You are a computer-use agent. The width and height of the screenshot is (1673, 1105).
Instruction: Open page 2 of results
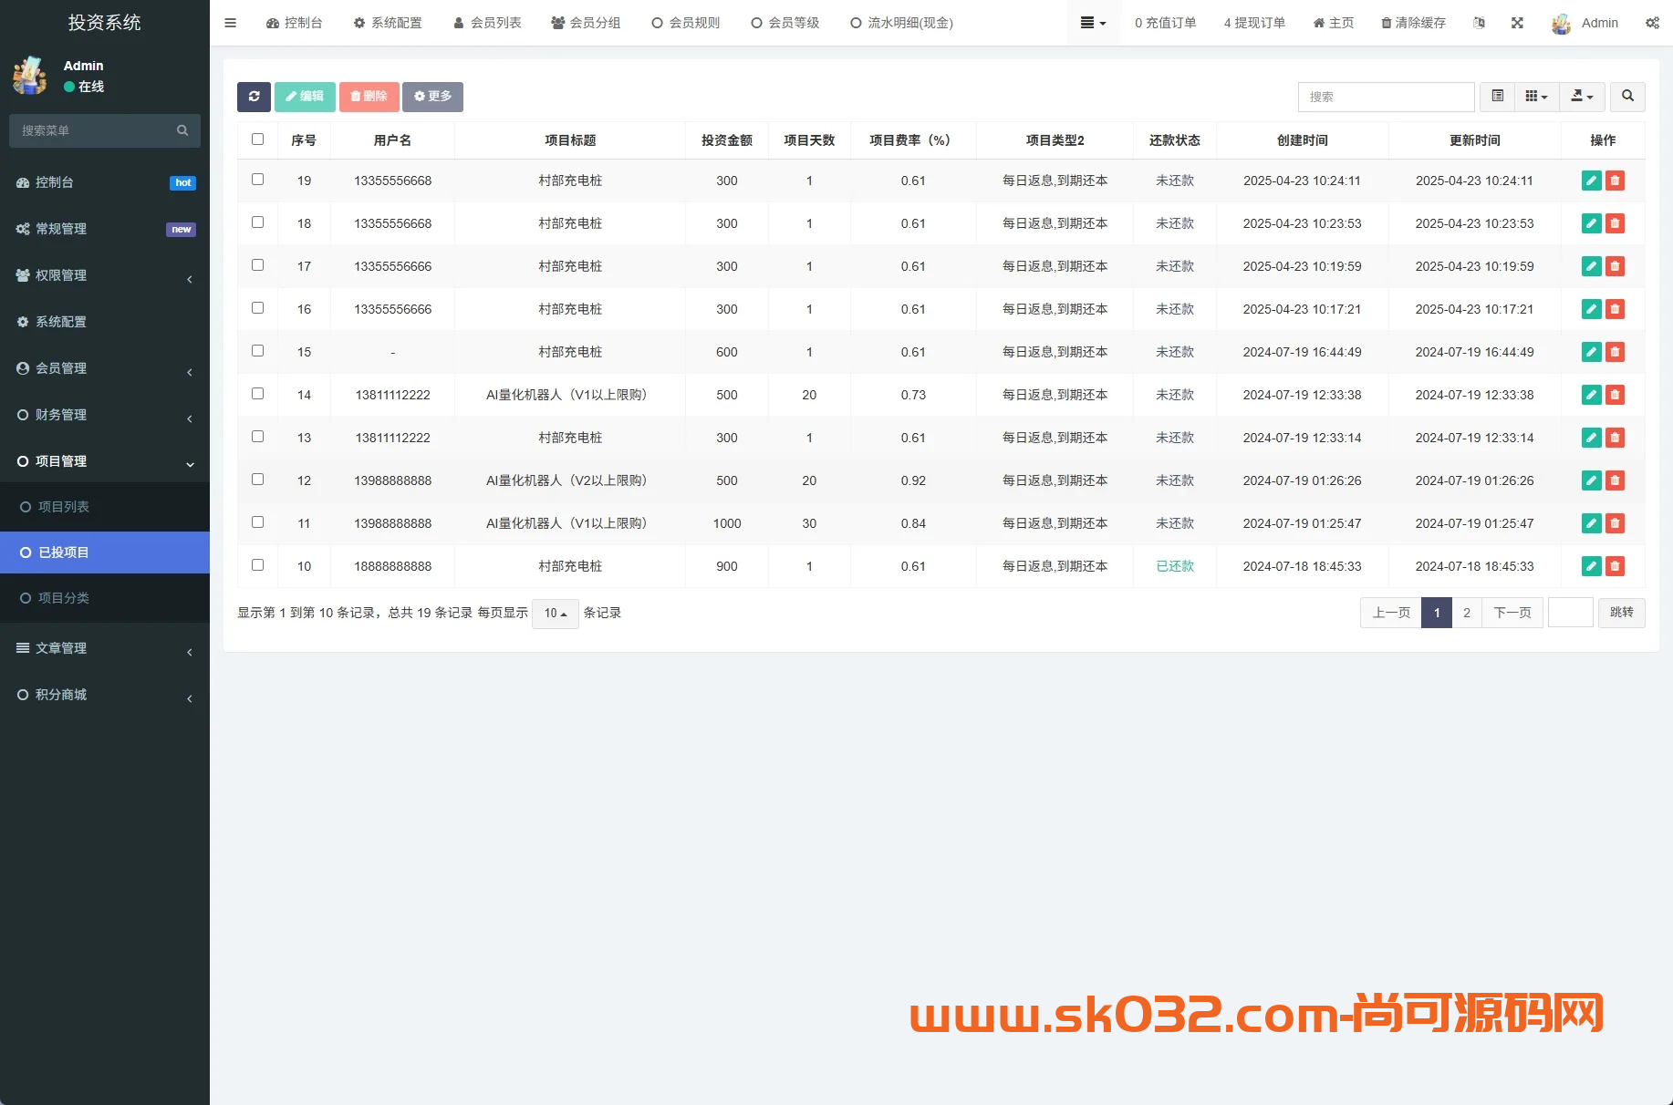pyautogui.click(x=1466, y=613)
